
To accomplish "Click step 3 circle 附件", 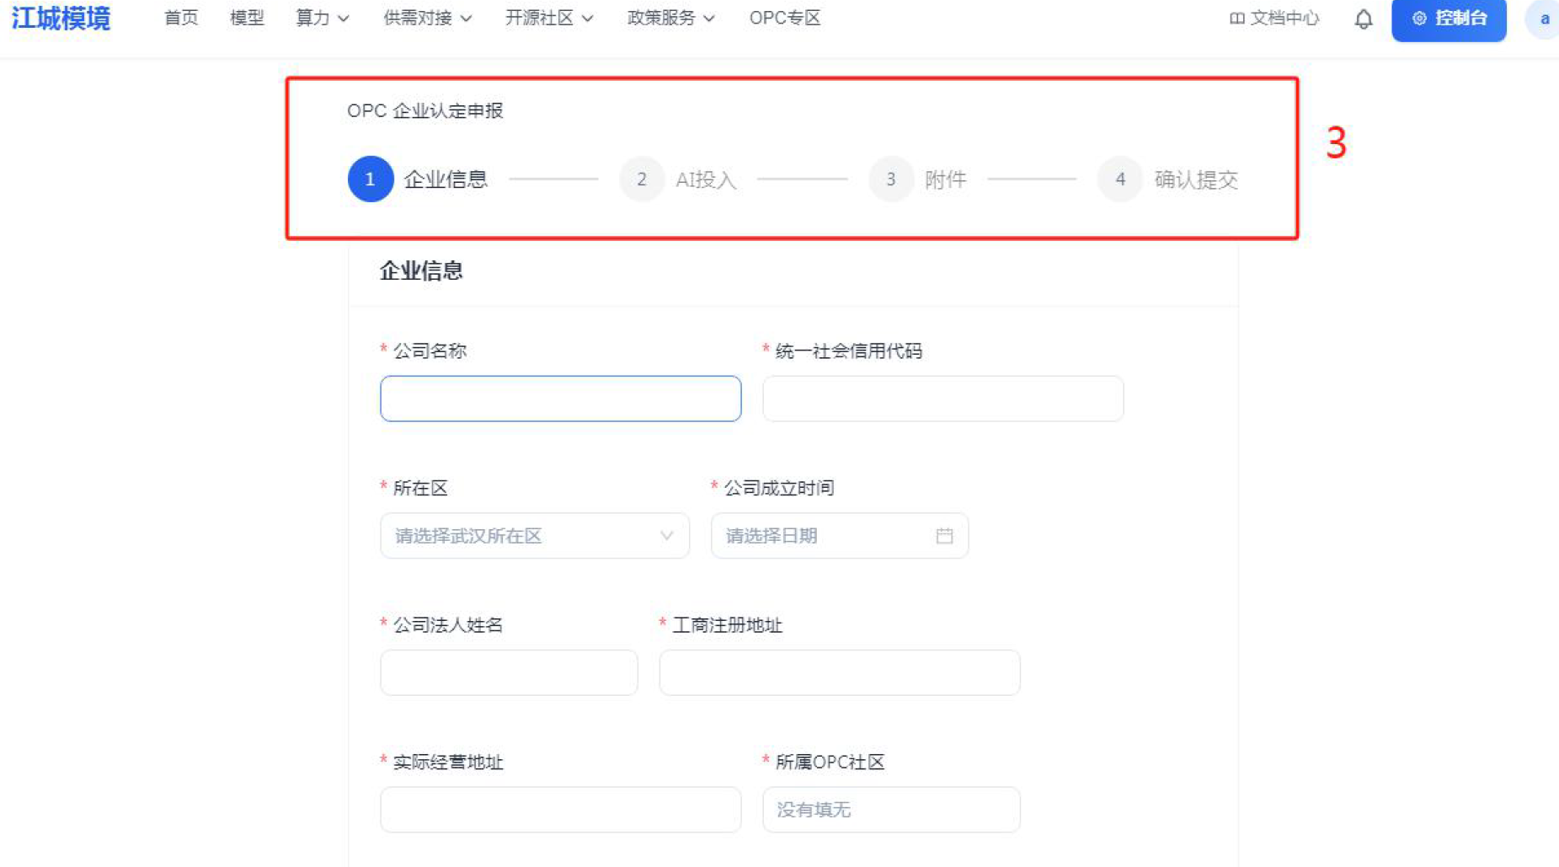I will (891, 179).
